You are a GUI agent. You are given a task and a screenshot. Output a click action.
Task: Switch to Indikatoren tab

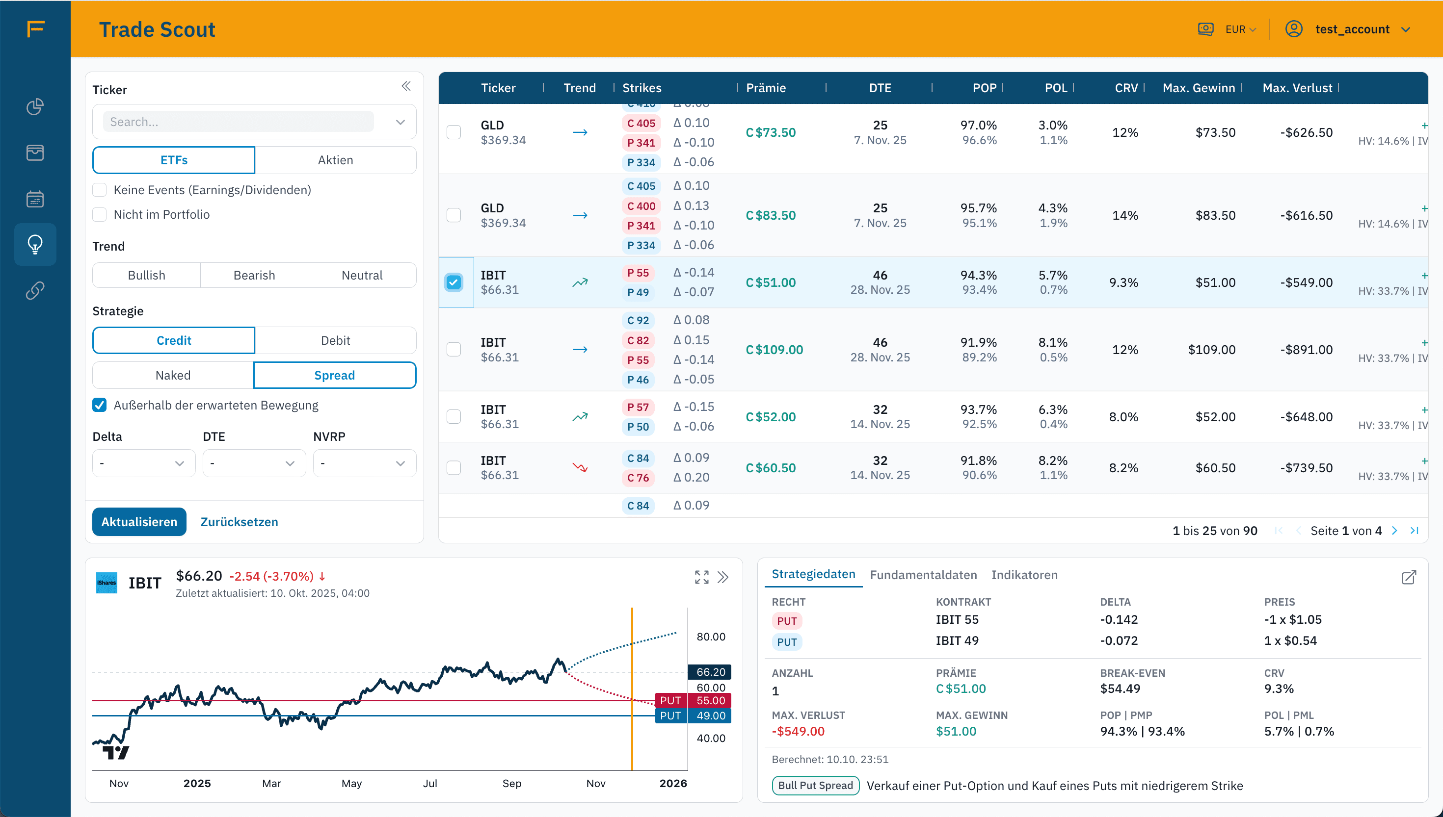click(1024, 575)
